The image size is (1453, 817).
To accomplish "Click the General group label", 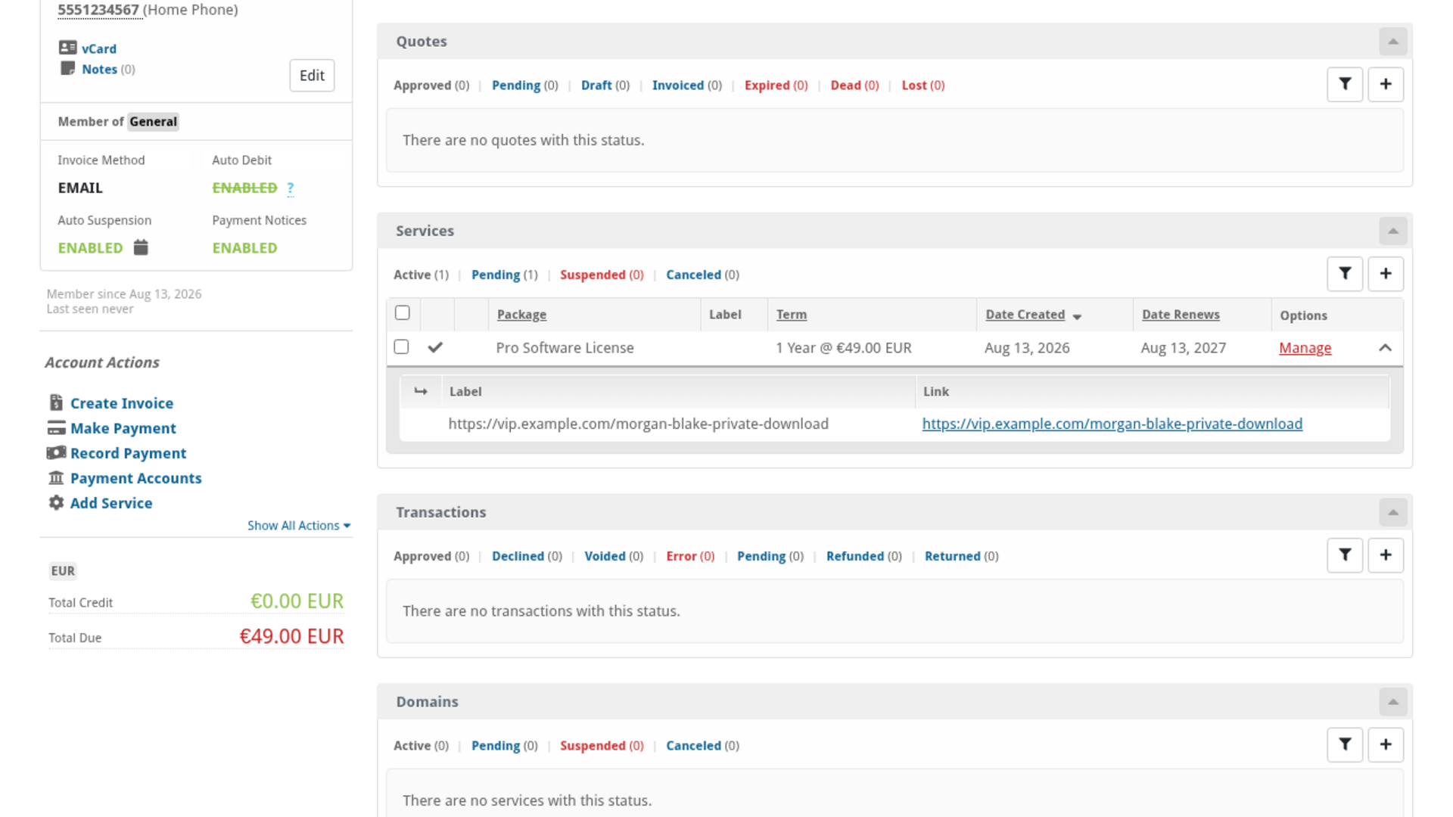I will pyautogui.click(x=153, y=122).
